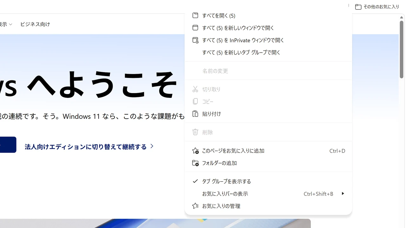Follow 法人向けエディションに切り替えて継続する link
The height and width of the screenshot is (228, 406).
pyautogui.click(x=89, y=147)
